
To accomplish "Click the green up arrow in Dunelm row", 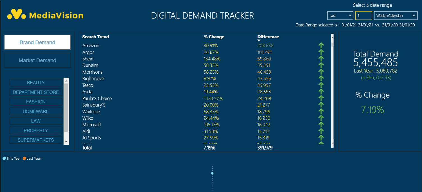I will pos(321,65).
